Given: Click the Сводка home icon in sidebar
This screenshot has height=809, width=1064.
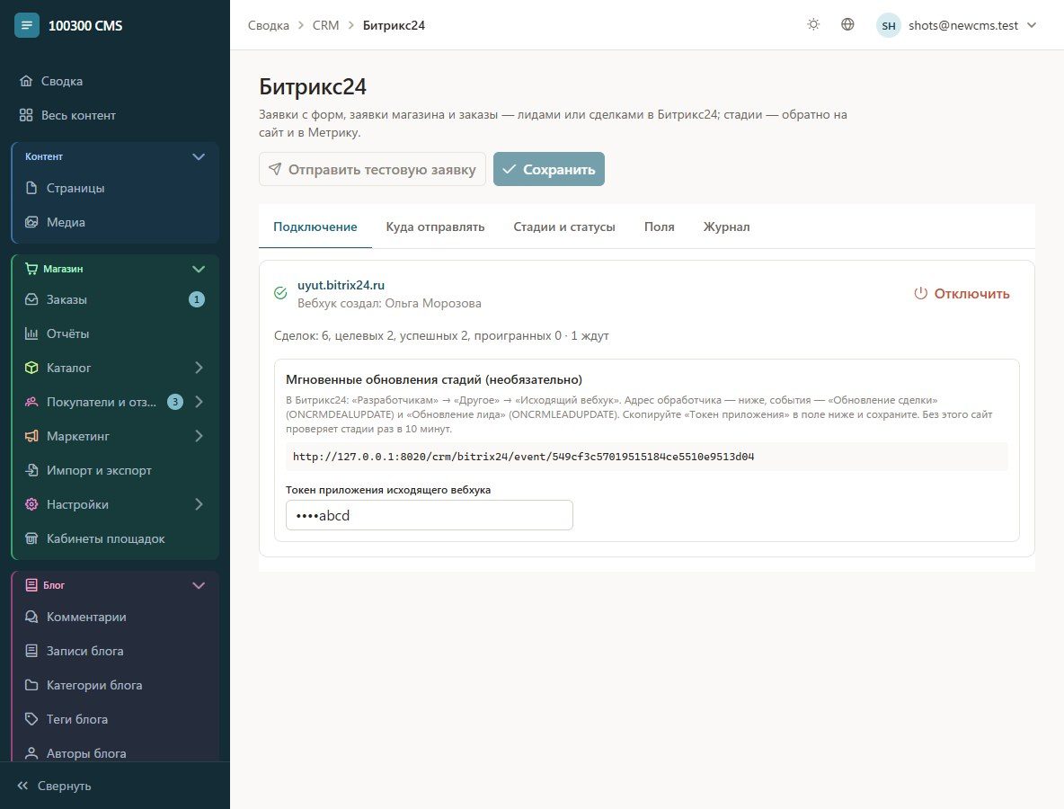Looking at the screenshot, I should tap(26, 81).
